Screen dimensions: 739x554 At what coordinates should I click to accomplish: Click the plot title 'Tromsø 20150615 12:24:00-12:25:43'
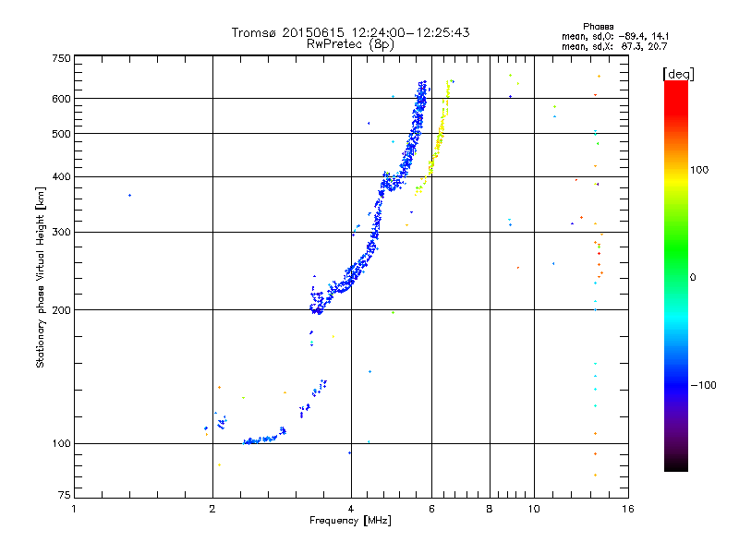coord(350,32)
